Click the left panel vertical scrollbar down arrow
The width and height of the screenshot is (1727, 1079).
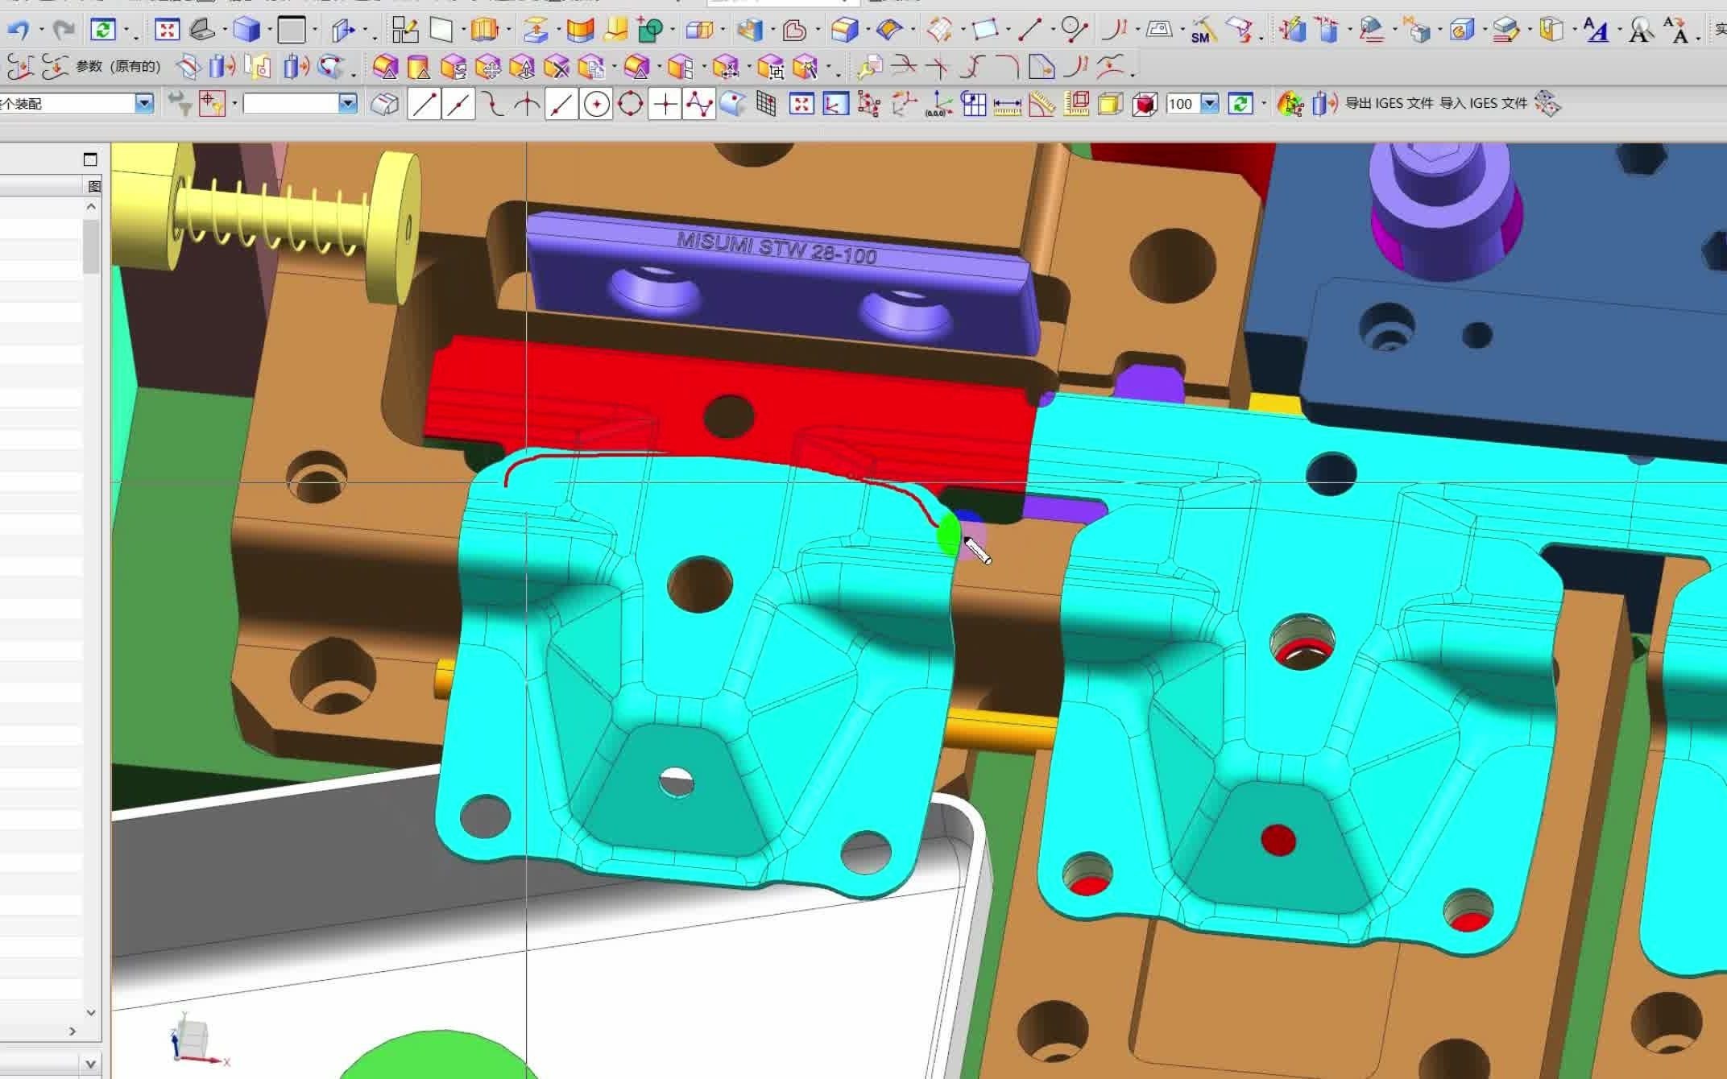click(x=91, y=1012)
